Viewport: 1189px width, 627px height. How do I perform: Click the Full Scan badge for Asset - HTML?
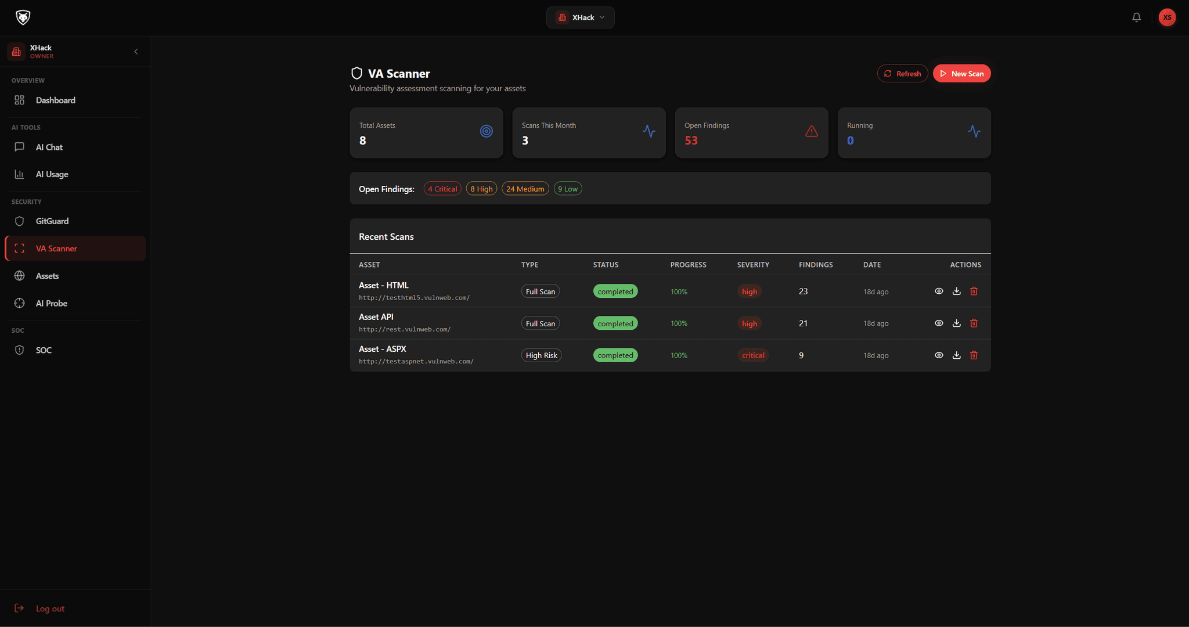[540, 291]
